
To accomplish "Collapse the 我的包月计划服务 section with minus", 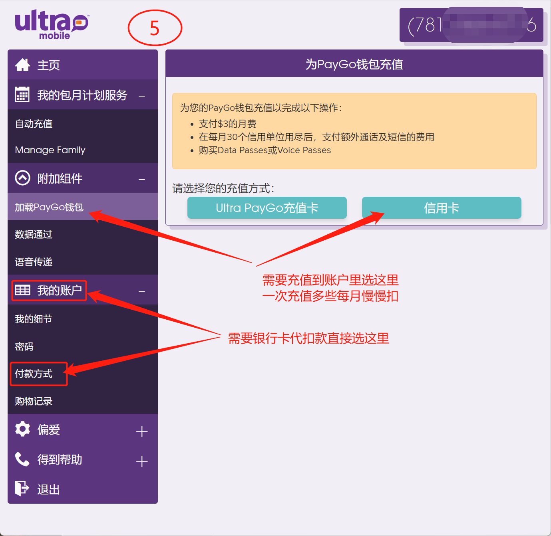I will pyautogui.click(x=142, y=96).
